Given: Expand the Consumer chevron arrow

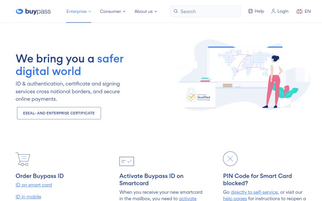Looking at the screenshot, I should click(x=124, y=12).
